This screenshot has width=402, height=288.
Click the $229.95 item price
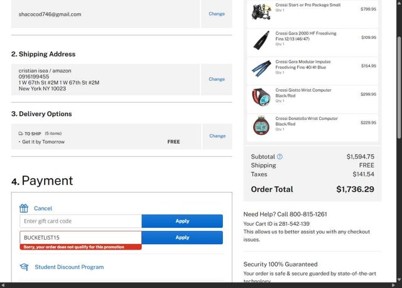pyautogui.click(x=369, y=122)
